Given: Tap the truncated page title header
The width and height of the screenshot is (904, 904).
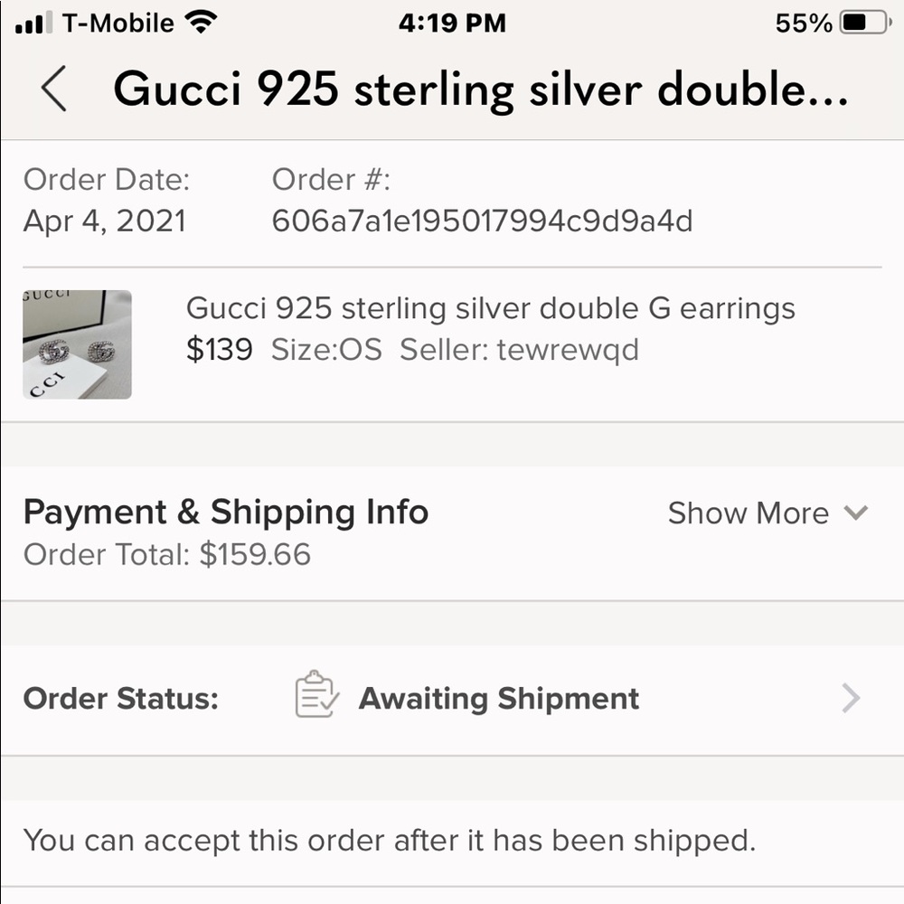Looking at the screenshot, I should click(479, 90).
